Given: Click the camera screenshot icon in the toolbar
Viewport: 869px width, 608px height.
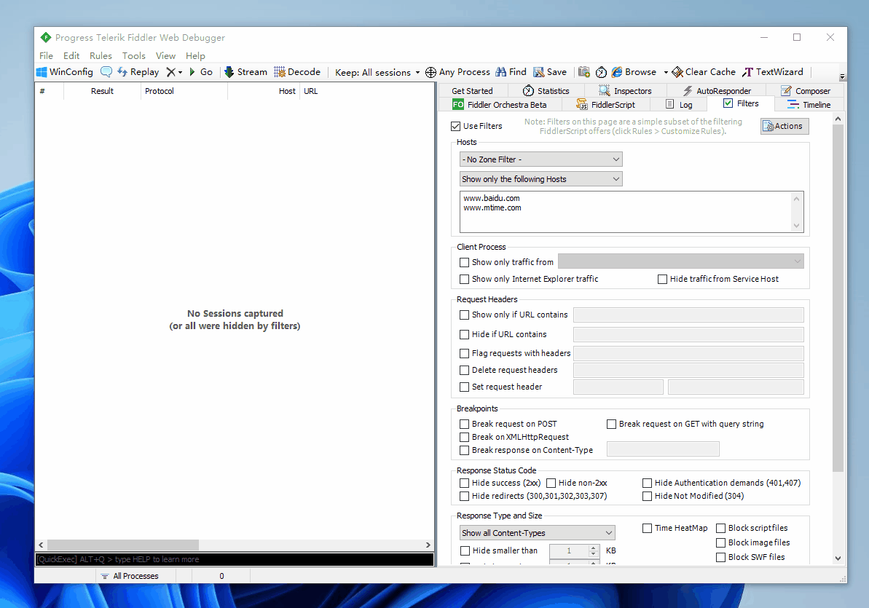Looking at the screenshot, I should [x=583, y=72].
